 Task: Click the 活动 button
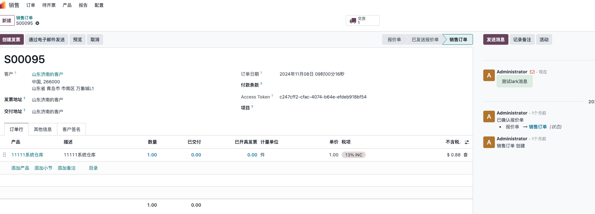[544, 40]
